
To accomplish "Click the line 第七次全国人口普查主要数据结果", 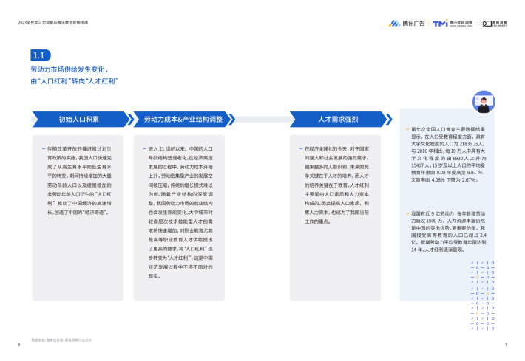I will pyautogui.click(x=448, y=129).
